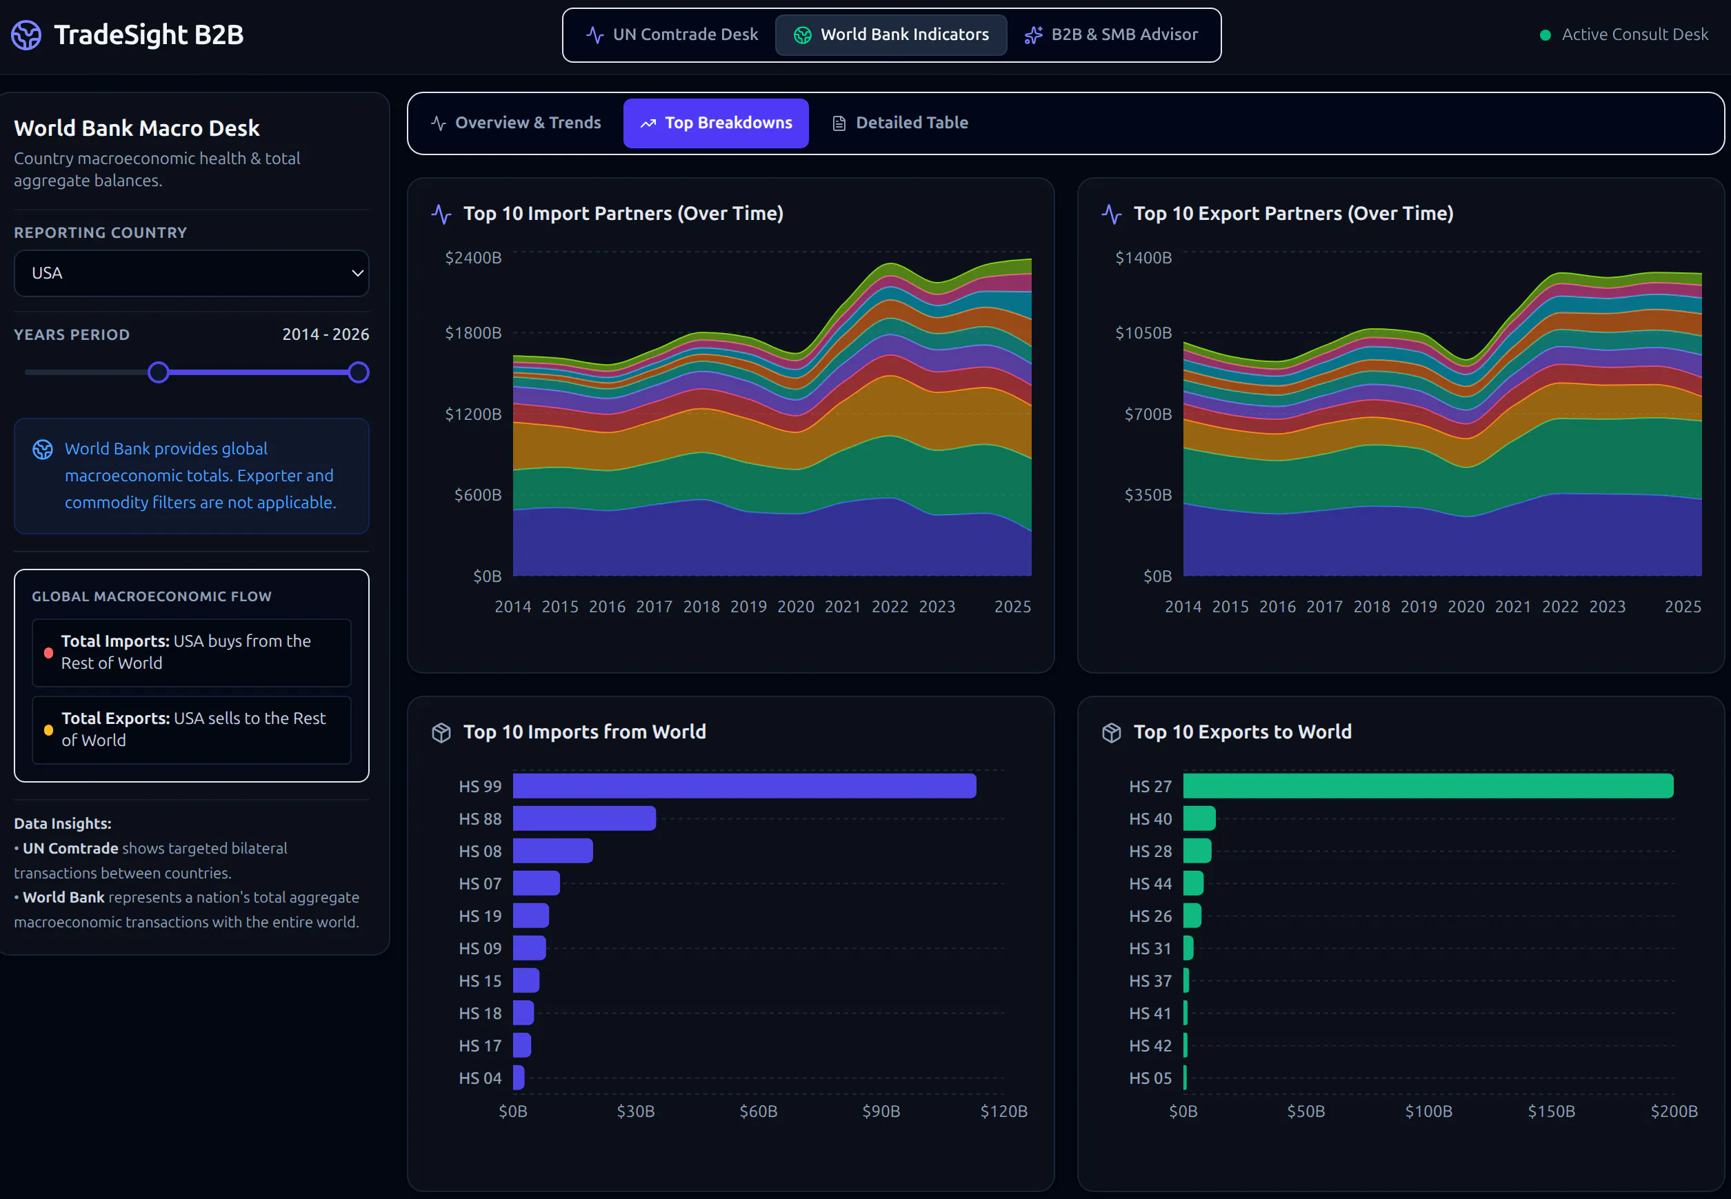1731x1199 pixels.
Task: Click the 'Top 10 Export Partners (Over Time)' title
Action: click(1294, 214)
